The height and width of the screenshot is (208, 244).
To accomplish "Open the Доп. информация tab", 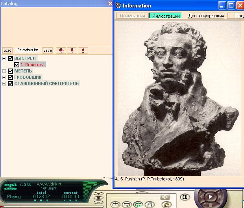I will [x=206, y=16].
